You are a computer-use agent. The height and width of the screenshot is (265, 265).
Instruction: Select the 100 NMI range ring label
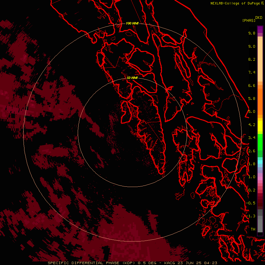[132, 23]
